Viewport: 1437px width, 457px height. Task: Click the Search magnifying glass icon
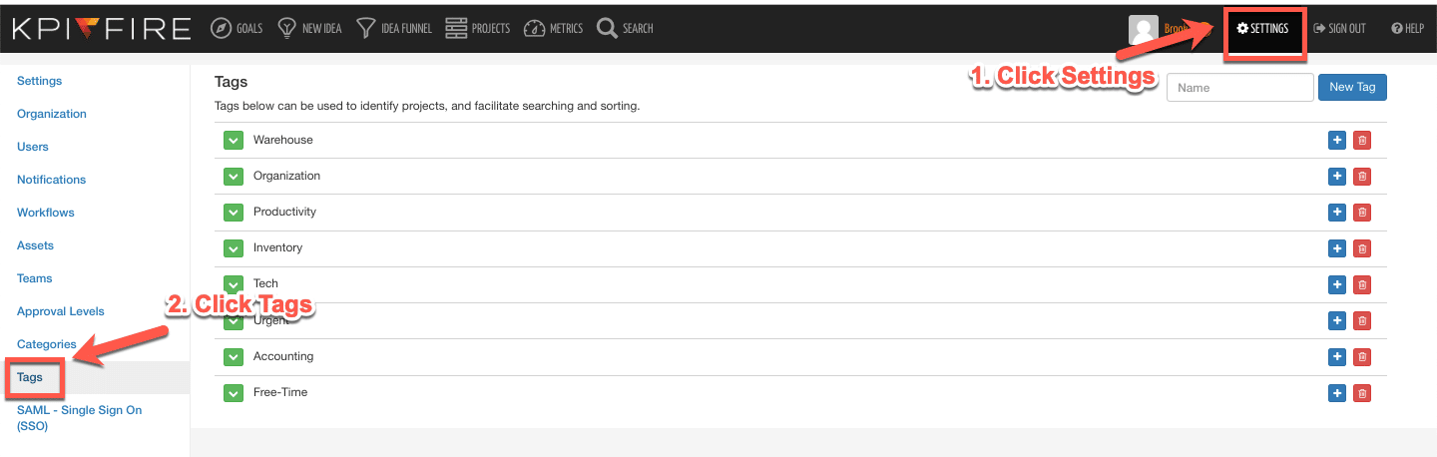tap(607, 28)
